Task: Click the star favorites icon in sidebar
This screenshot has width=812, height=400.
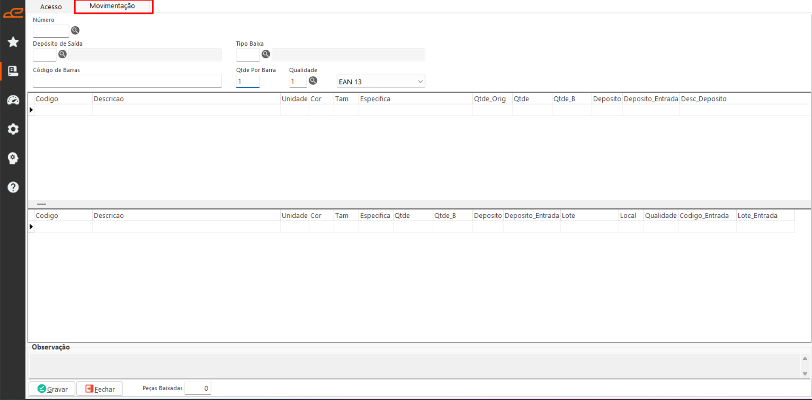Action: pyautogui.click(x=13, y=42)
